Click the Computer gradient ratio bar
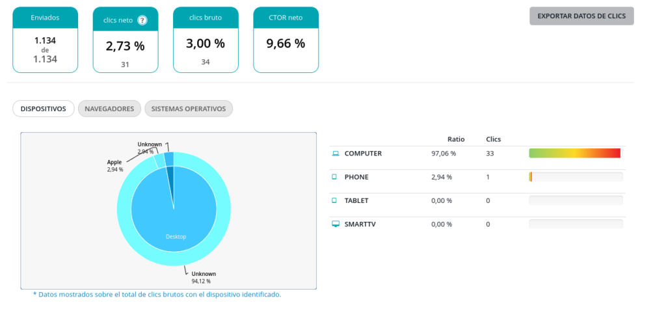Viewport: 666px width, 311px height. coord(575,154)
